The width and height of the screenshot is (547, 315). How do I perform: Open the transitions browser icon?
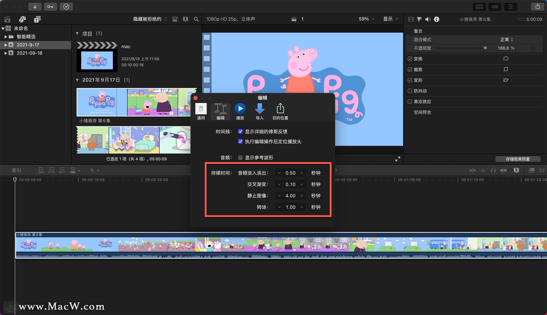click(542, 170)
